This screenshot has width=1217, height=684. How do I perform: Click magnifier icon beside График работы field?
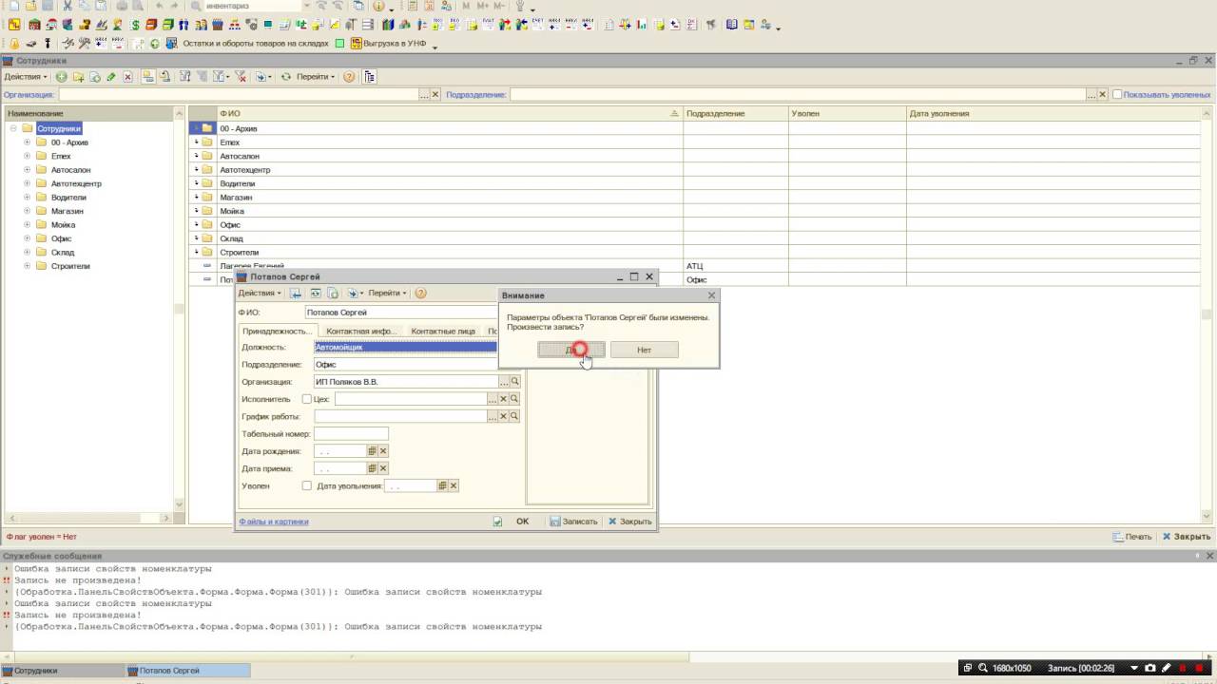[515, 416]
